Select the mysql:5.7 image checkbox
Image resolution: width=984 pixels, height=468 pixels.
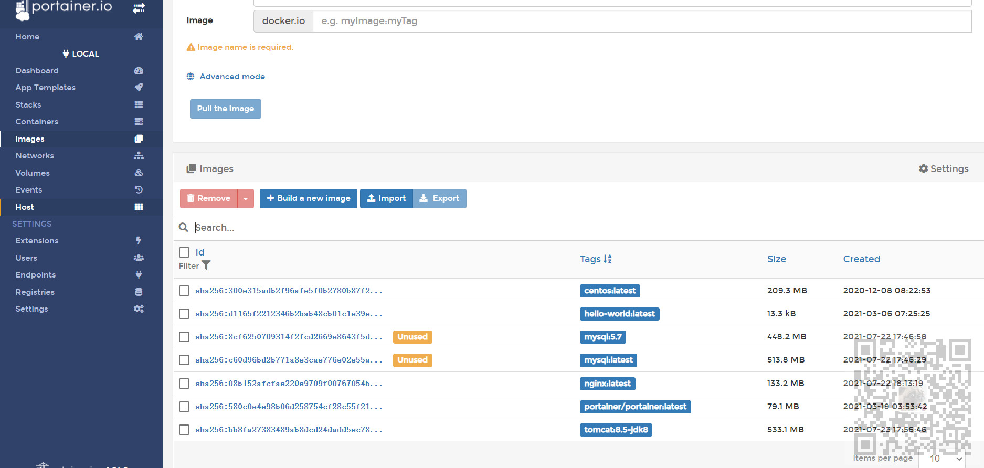pos(184,337)
